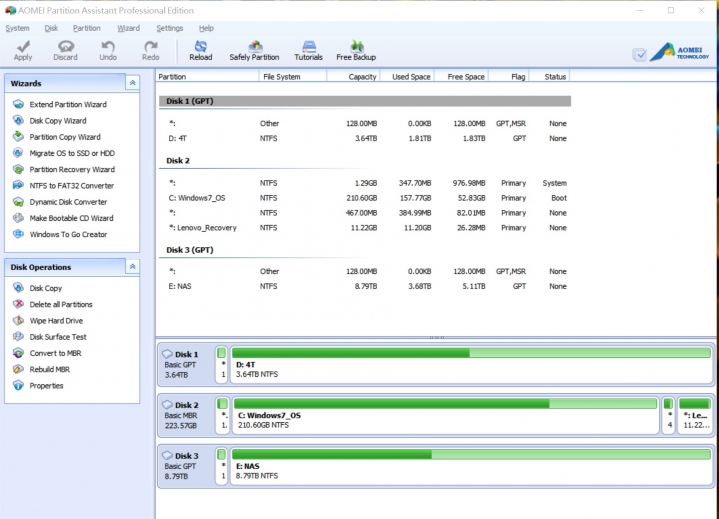
Task: Open the Safely Partition tool
Action: tap(254, 50)
